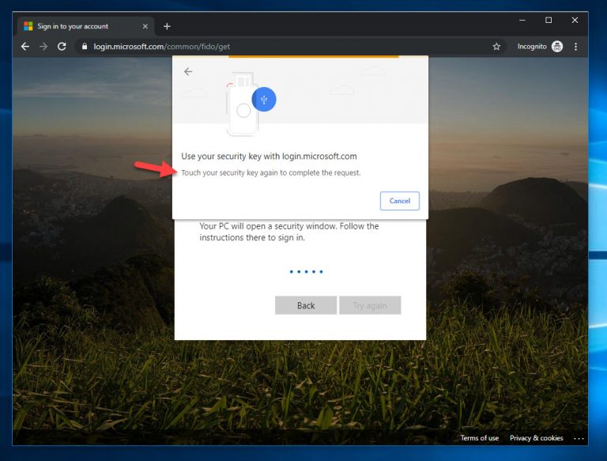Screen dimensions: 607x461
Task: View site info via the padlock icon
Action: (85, 47)
